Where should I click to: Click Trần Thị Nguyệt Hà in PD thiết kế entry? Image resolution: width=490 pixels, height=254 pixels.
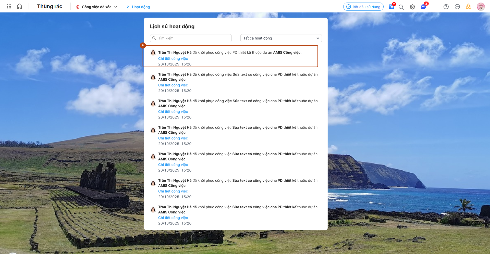coord(175,53)
